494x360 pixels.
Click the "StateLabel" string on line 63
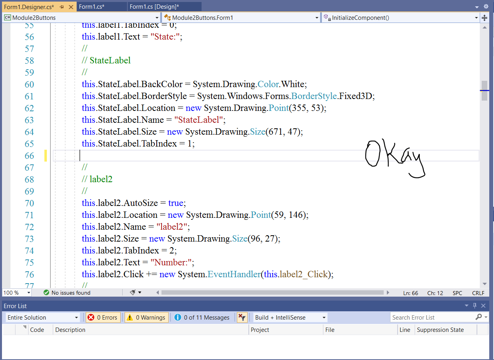click(200, 120)
